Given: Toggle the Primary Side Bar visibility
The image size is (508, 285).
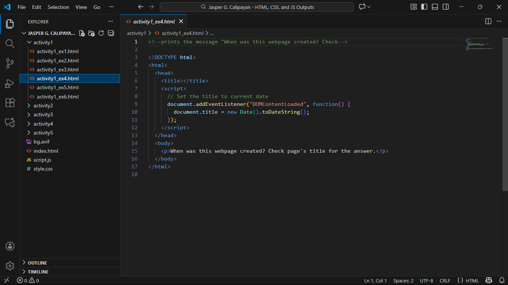Looking at the screenshot, I should pos(424,7).
